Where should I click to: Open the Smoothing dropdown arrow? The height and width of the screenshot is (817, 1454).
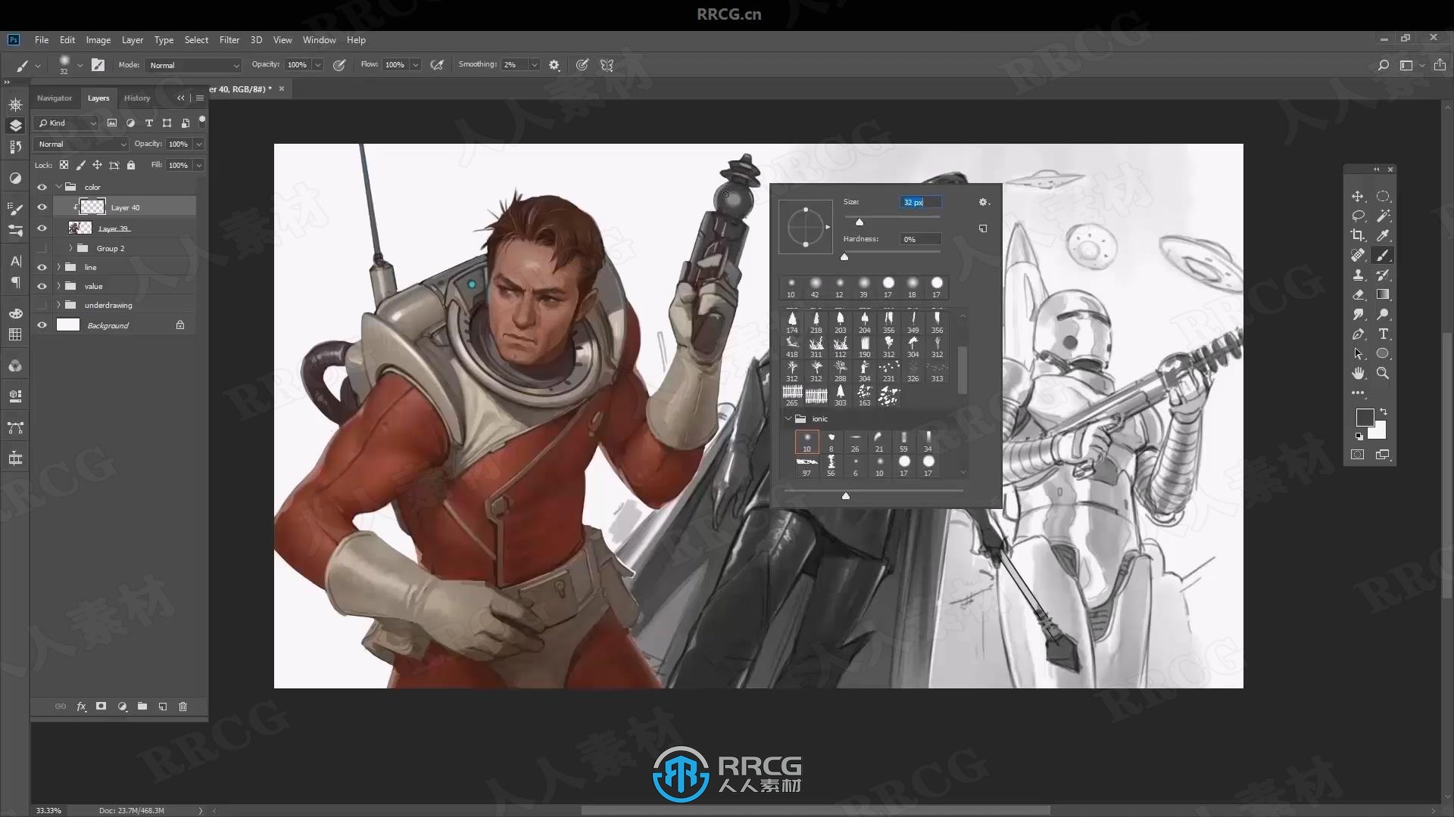pos(534,65)
